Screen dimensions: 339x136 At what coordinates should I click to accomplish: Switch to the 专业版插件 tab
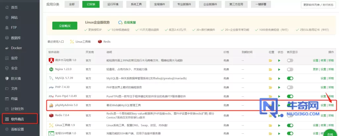point(183,4)
